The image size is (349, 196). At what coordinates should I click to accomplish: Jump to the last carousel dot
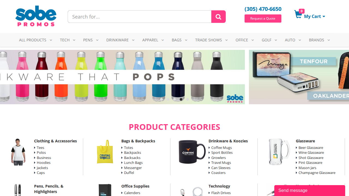point(188,99)
